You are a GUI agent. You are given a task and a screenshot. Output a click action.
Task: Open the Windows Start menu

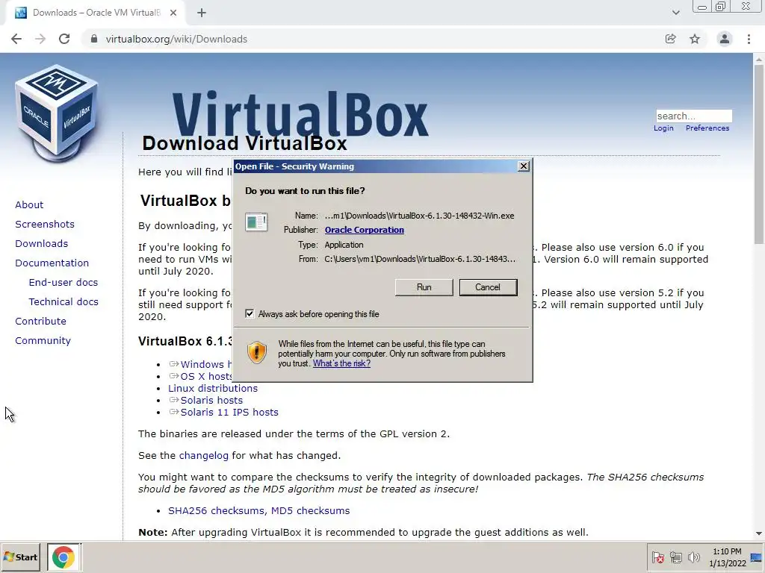tap(20, 557)
